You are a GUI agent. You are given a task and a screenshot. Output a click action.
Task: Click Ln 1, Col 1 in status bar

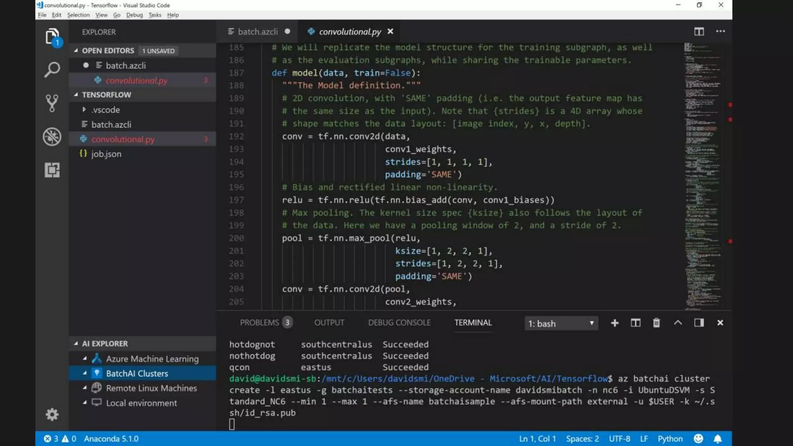click(x=537, y=439)
